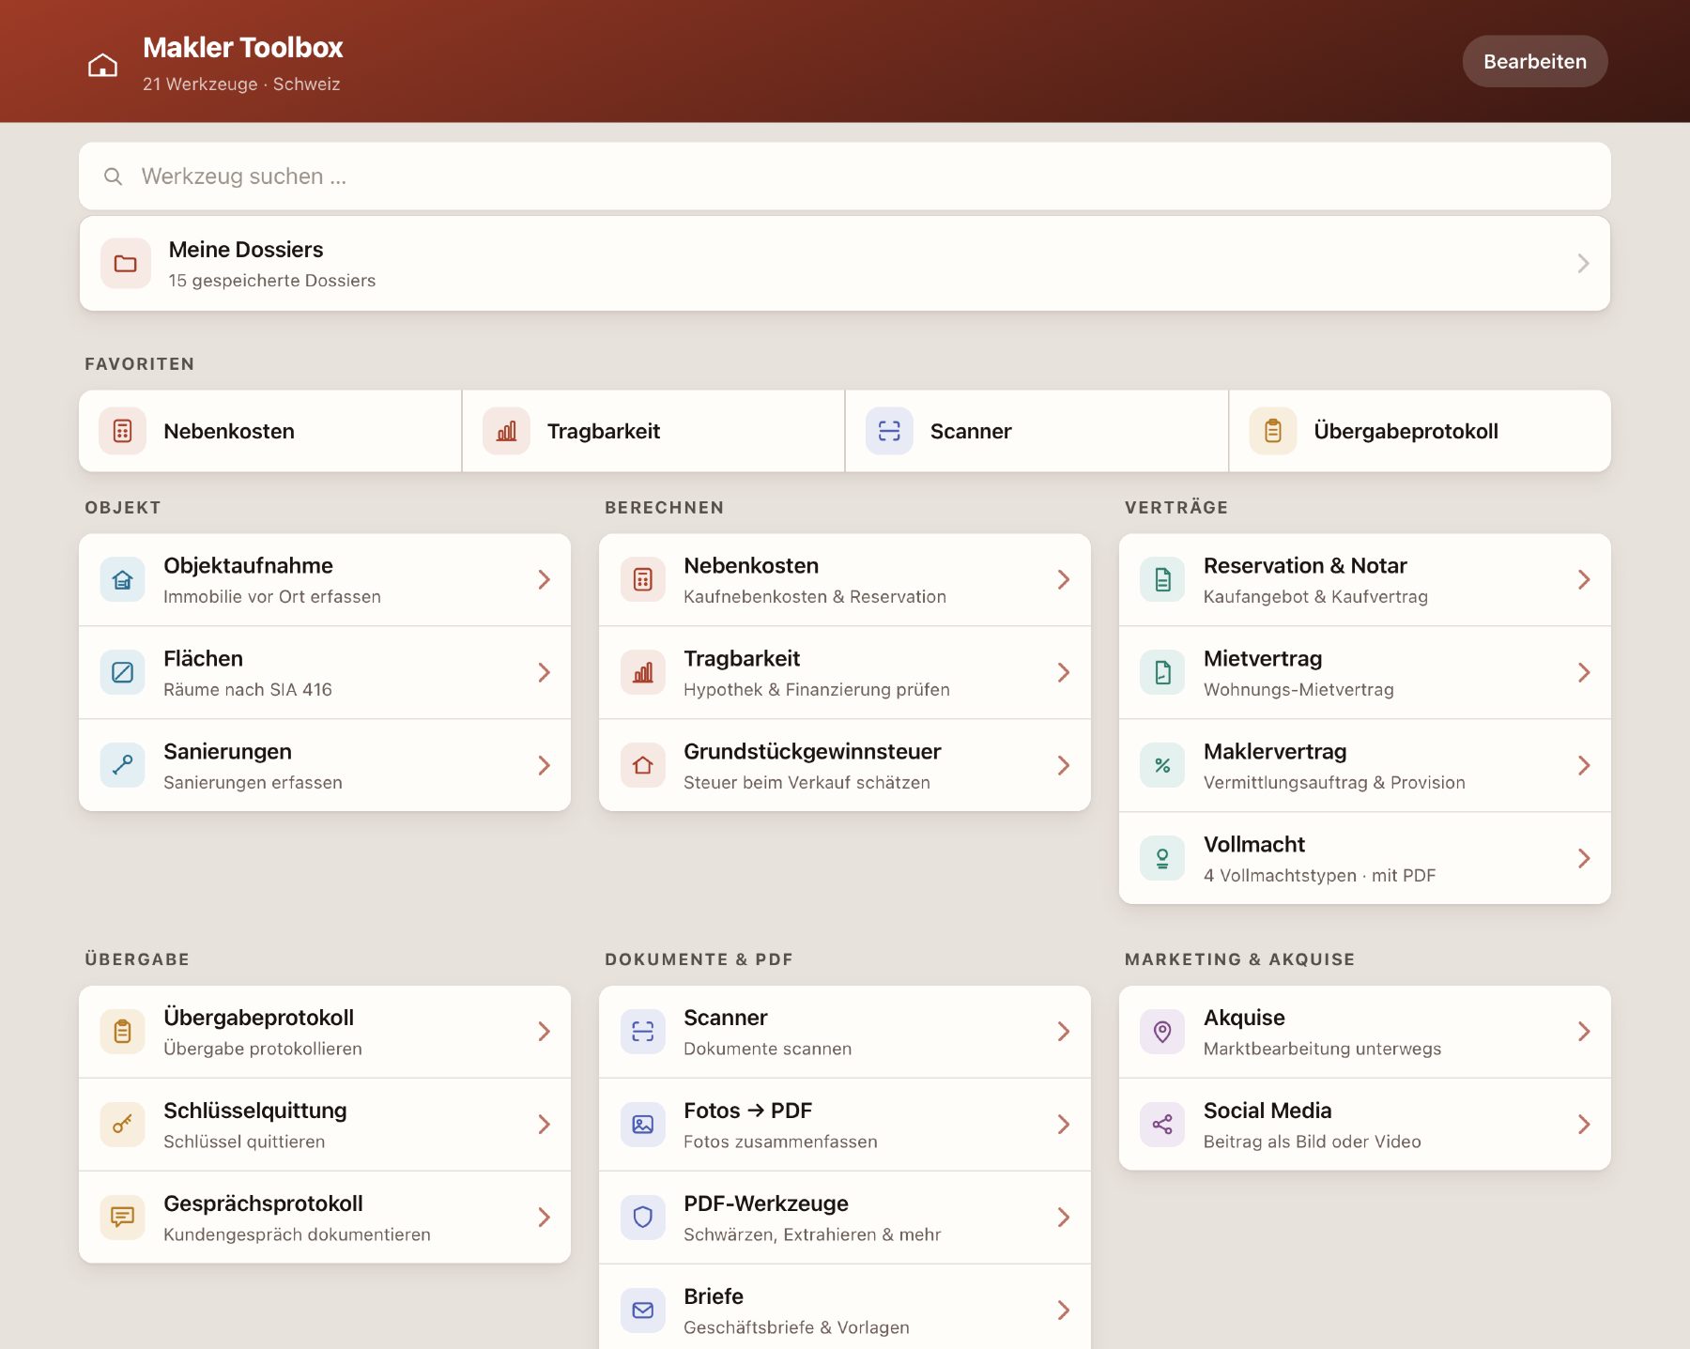
Task: Open the Akquise tool entry
Action: click(x=1365, y=1032)
